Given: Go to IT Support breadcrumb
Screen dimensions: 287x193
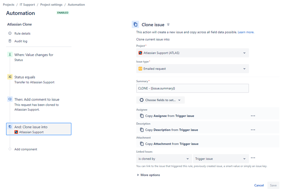Looking at the screenshot, I should (x=27, y=5).
